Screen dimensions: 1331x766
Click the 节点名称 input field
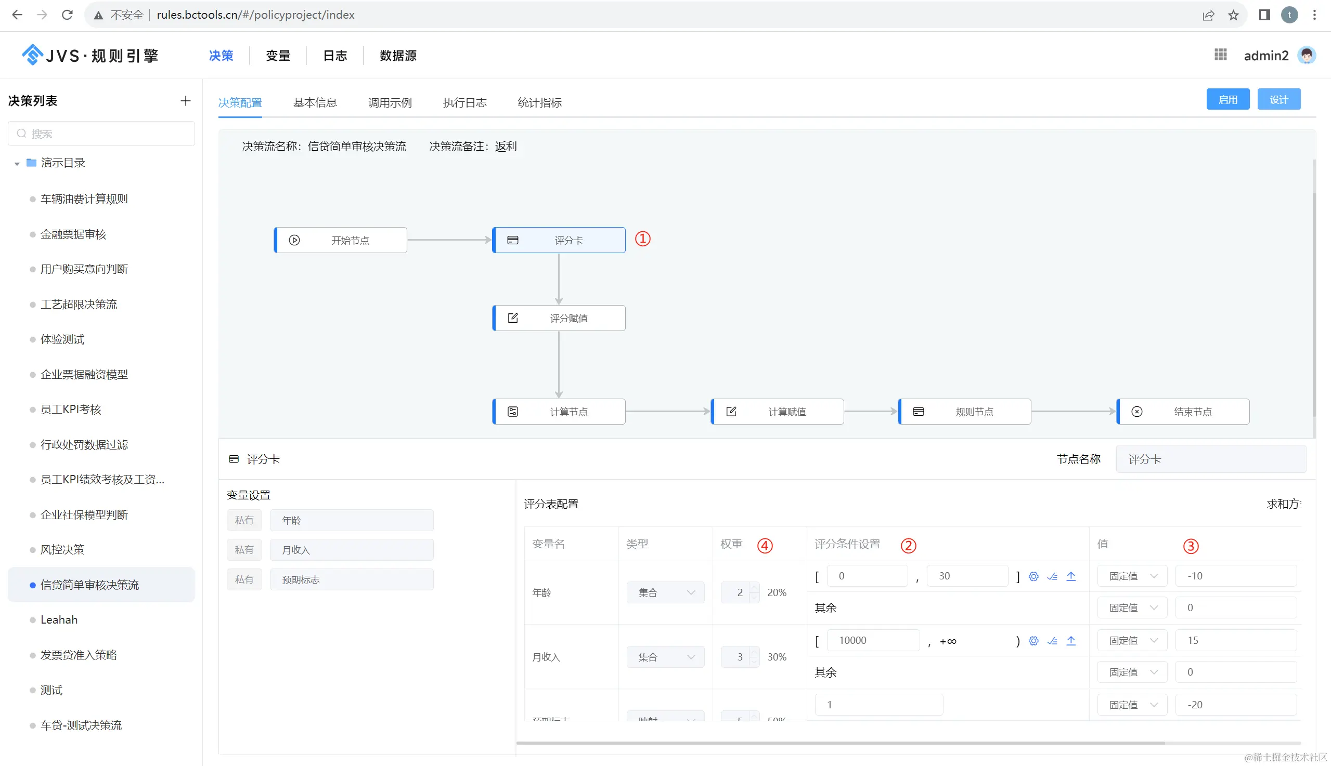1210,459
